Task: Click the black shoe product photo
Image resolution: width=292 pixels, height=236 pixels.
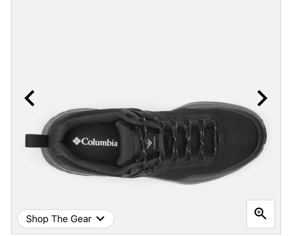Action: (146, 143)
